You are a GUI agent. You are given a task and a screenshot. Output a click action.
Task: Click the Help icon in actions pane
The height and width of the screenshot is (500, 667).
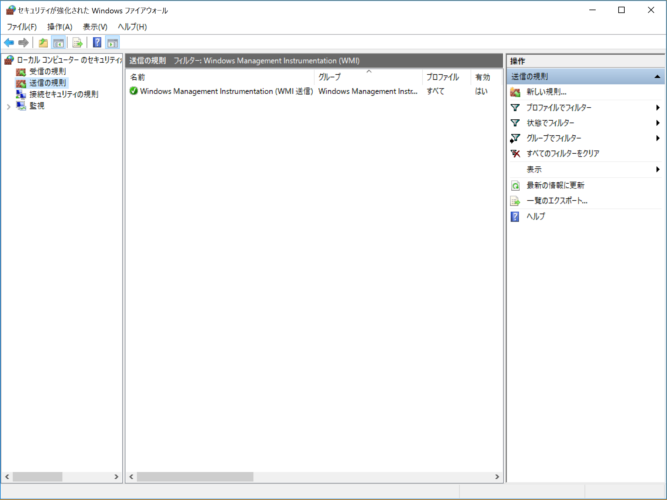(x=515, y=216)
